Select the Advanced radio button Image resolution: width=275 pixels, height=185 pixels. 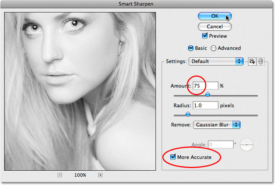pos(214,48)
